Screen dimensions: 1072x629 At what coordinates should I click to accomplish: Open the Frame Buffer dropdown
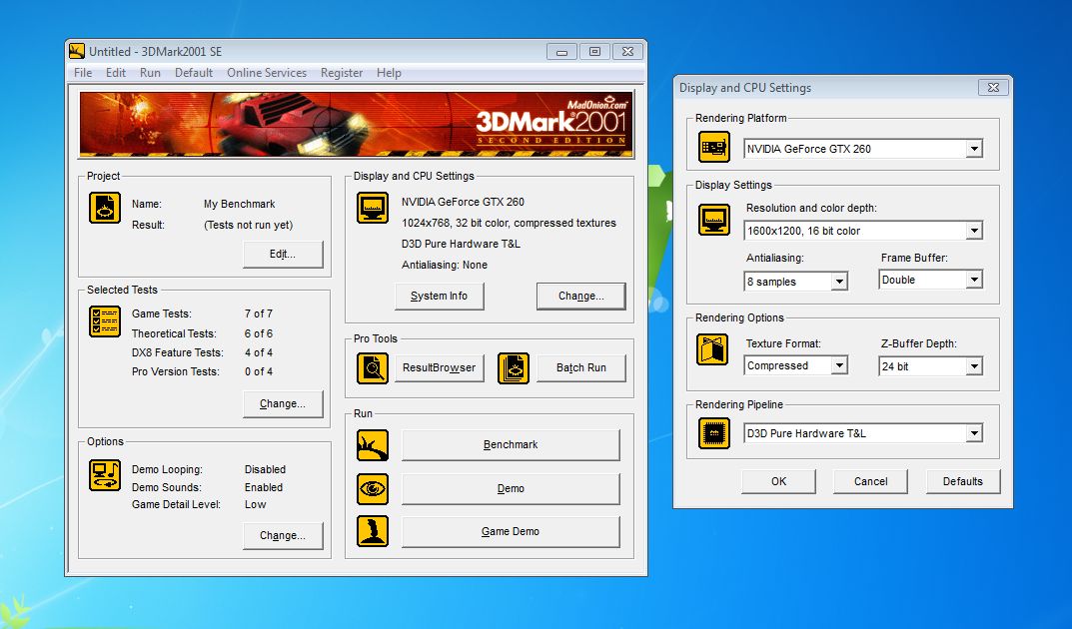coord(974,280)
